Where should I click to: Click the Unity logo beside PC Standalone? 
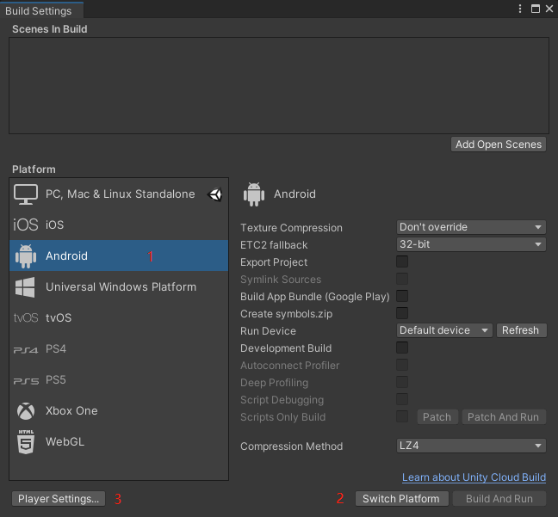coord(215,194)
